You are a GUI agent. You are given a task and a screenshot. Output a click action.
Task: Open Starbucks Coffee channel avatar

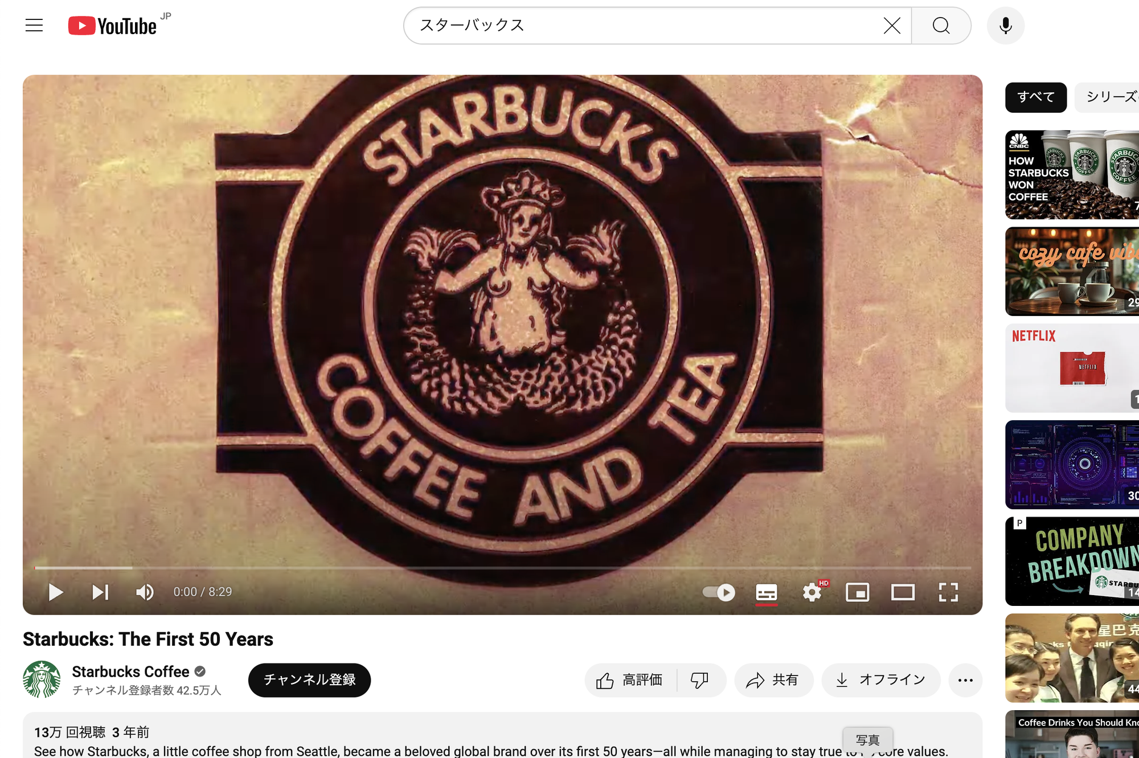tap(42, 679)
